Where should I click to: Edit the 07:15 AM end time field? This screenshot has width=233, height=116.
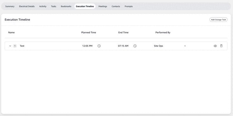[123, 46]
